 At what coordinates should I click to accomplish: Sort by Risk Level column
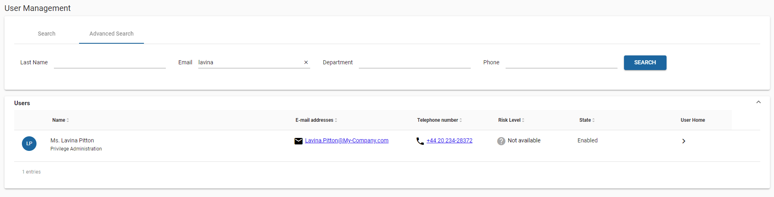[511, 120]
